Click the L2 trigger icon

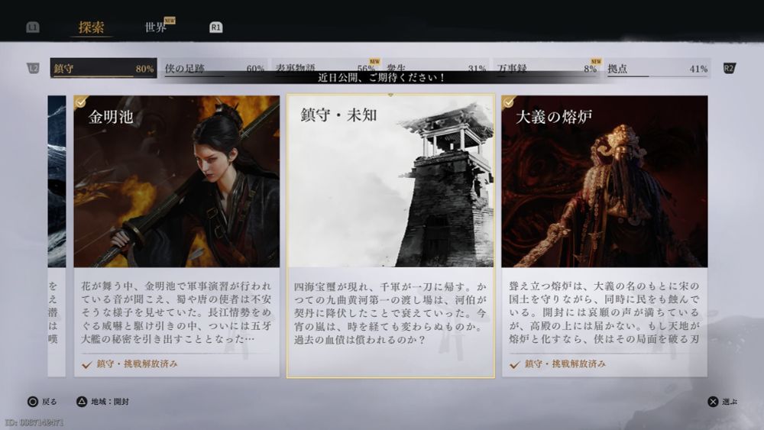point(33,68)
